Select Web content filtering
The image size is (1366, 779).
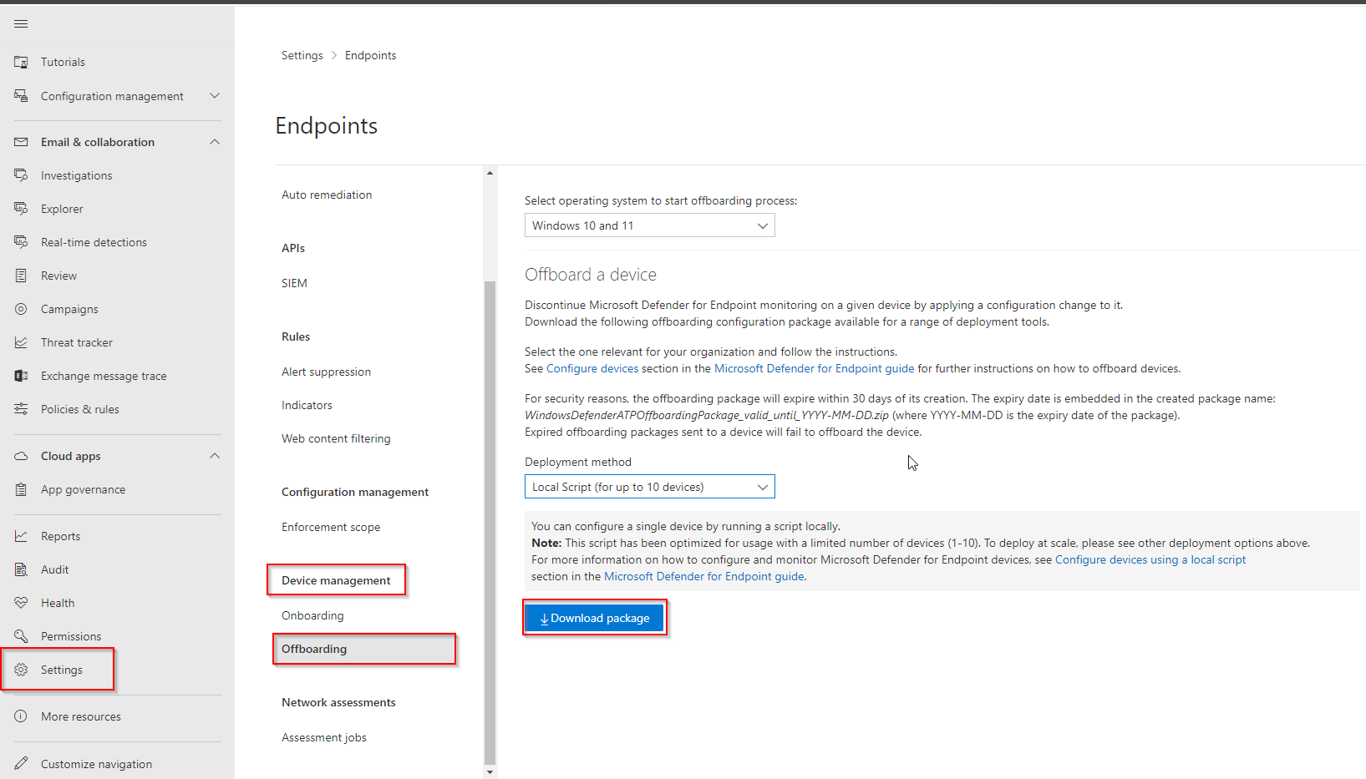(x=336, y=438)
